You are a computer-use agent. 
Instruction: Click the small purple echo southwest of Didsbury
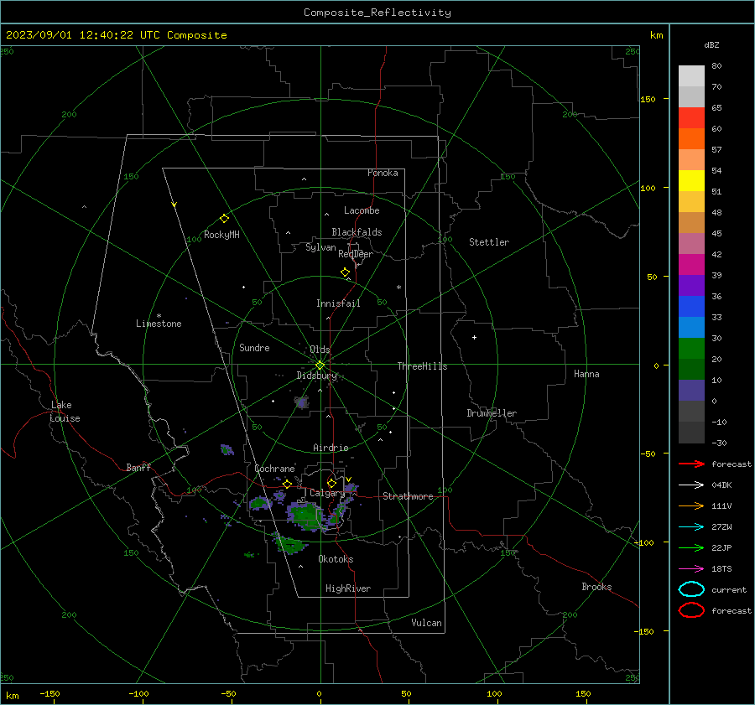pyautogui.click(x=302, y=402)
